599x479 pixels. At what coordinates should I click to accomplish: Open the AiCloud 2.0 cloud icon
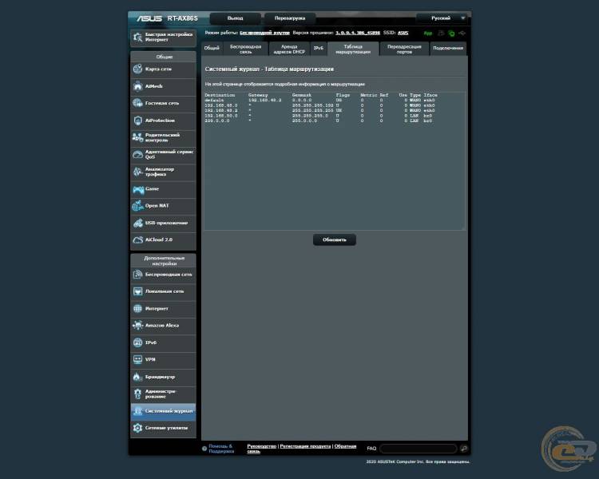pos(137,239)
